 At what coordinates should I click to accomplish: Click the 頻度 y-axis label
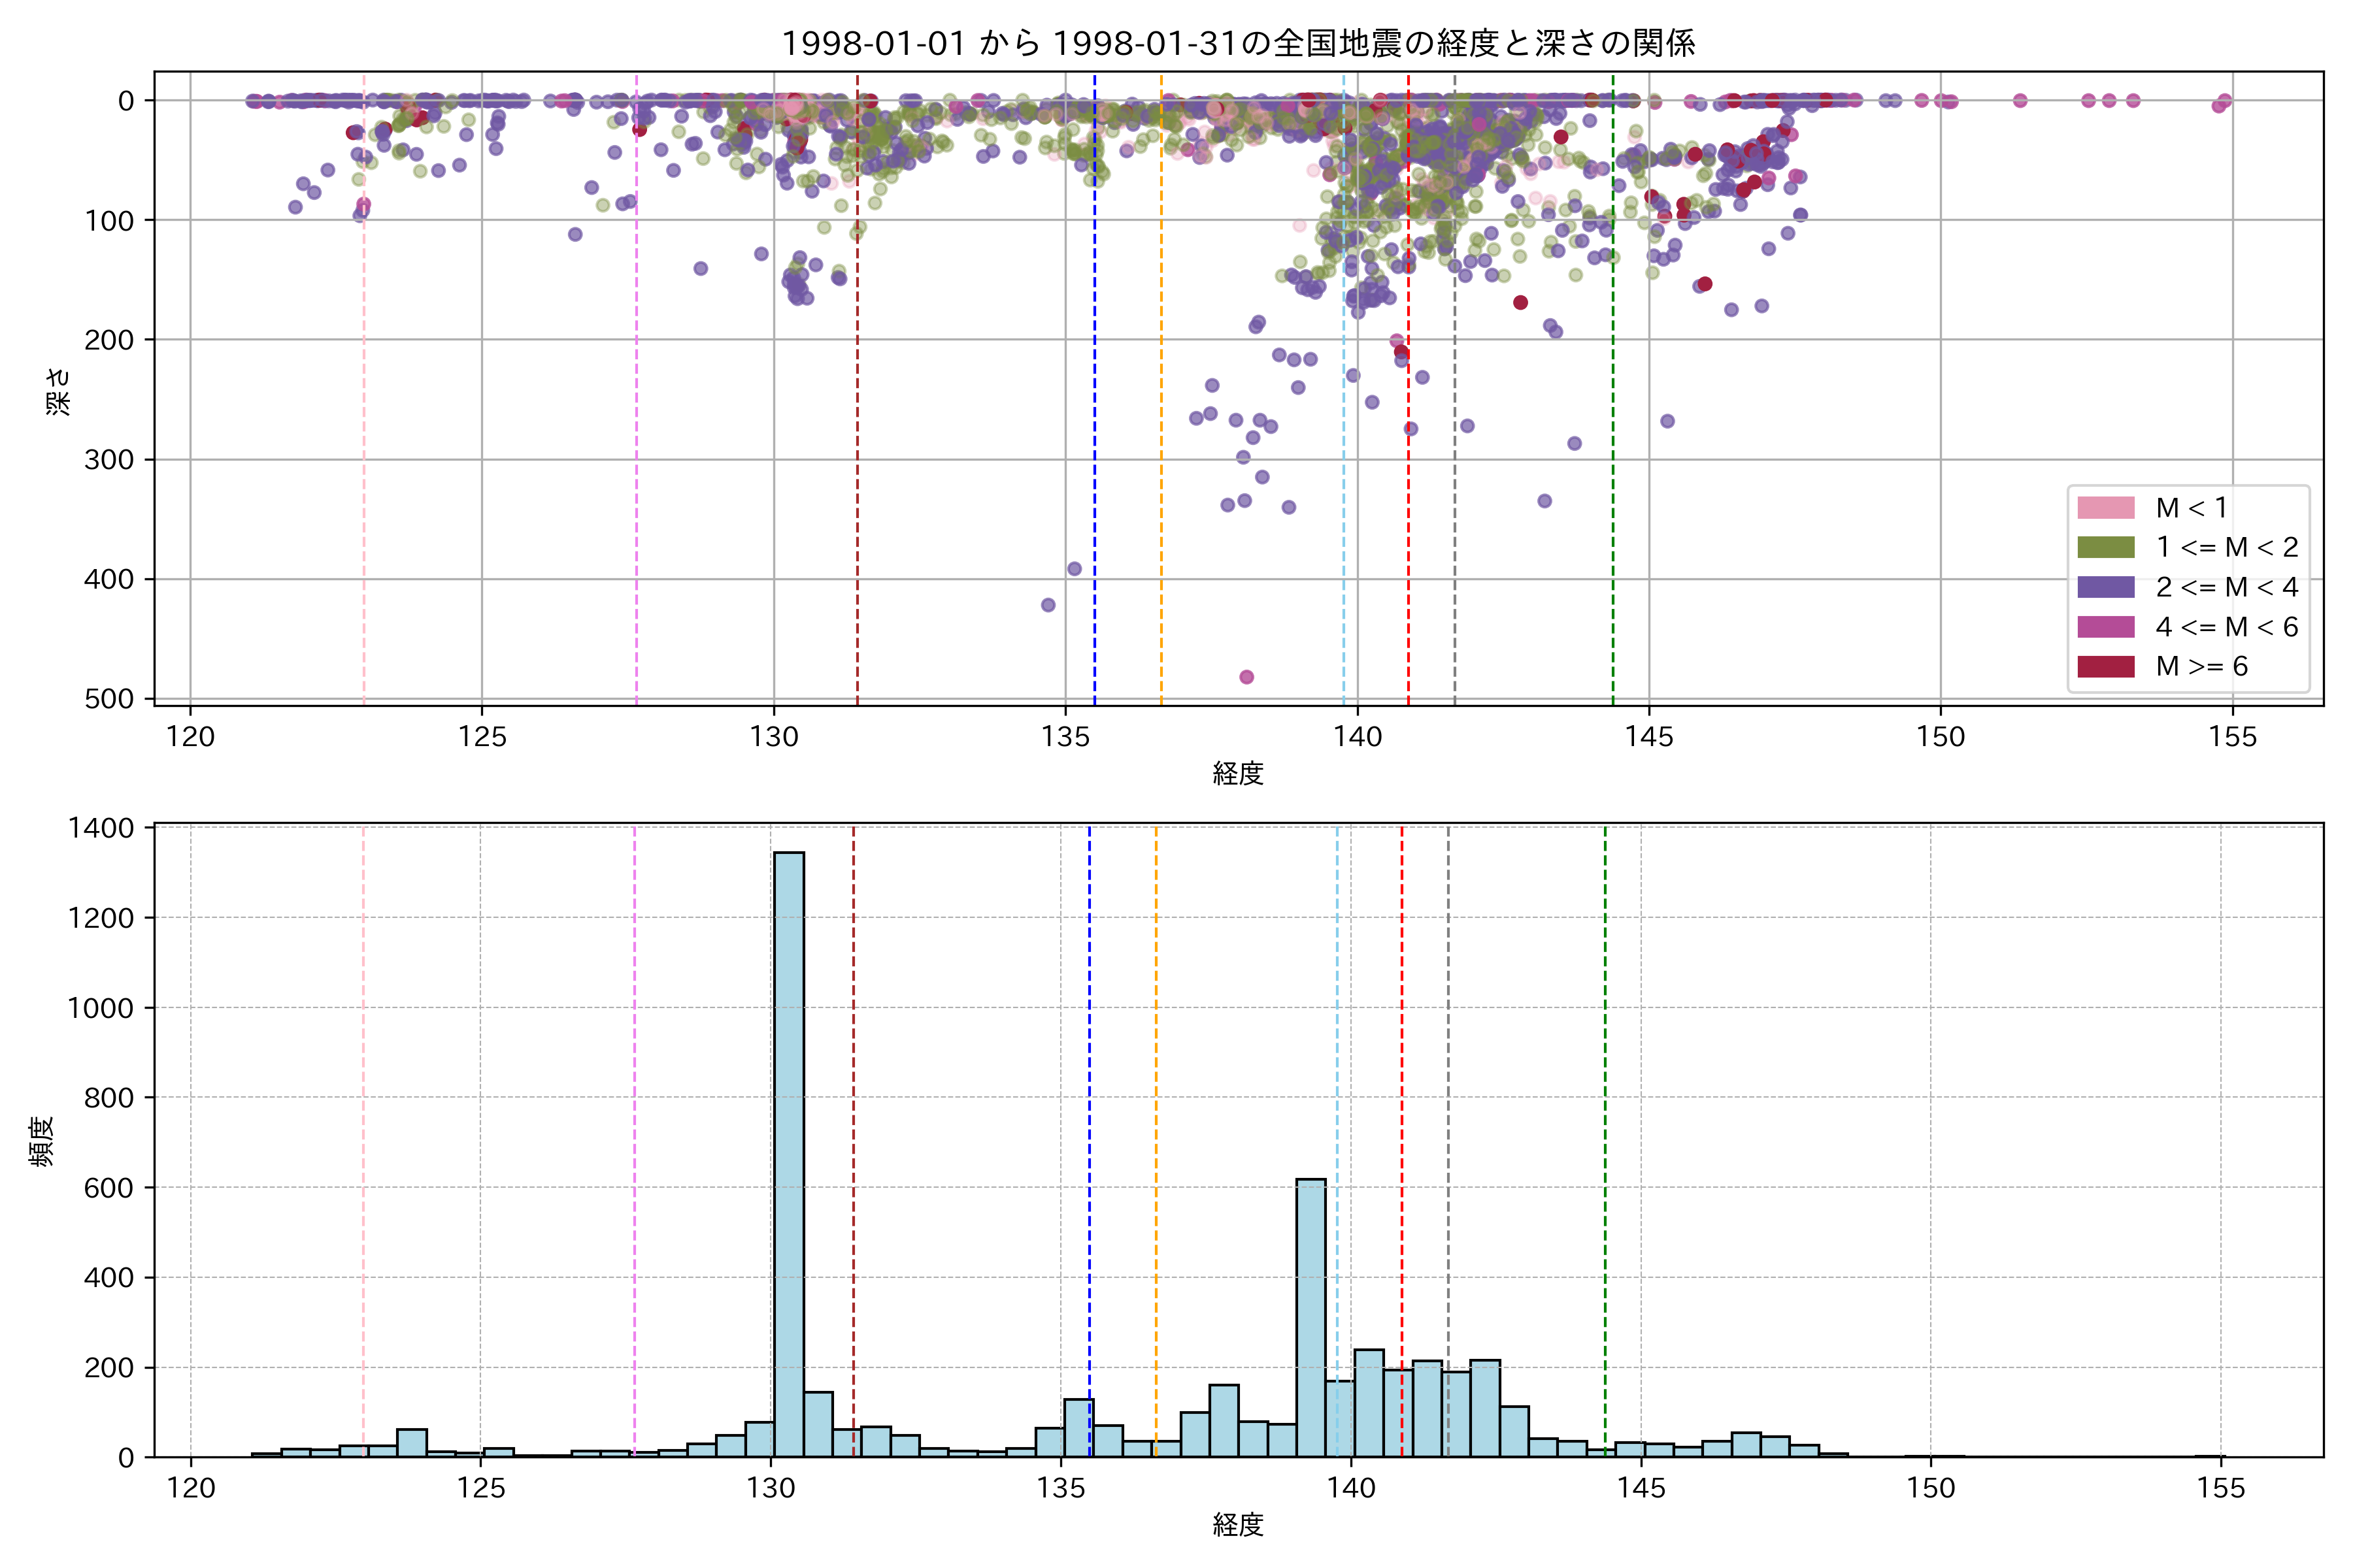[x=42, y=1141]
